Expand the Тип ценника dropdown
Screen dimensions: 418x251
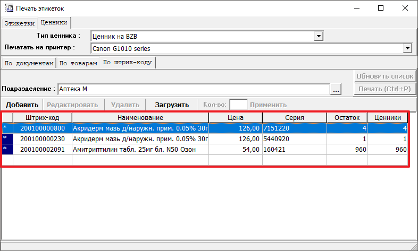[319, 36]
